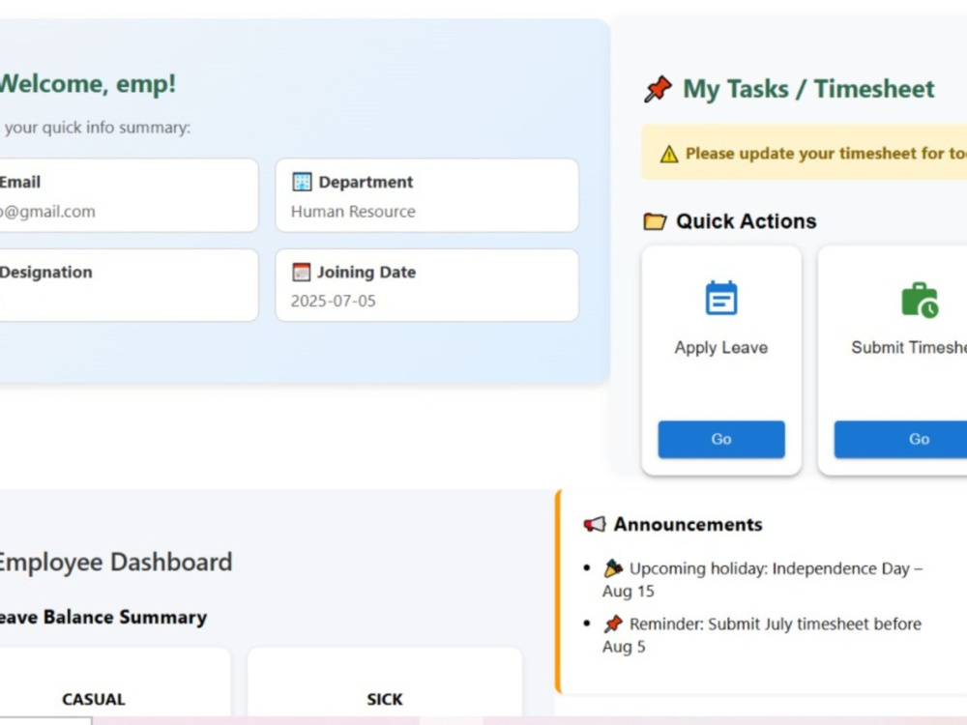Click the Independence Day holiday announcement
Image resolution: width=967 pixels, height=725 pixels.
click(762, 579)
